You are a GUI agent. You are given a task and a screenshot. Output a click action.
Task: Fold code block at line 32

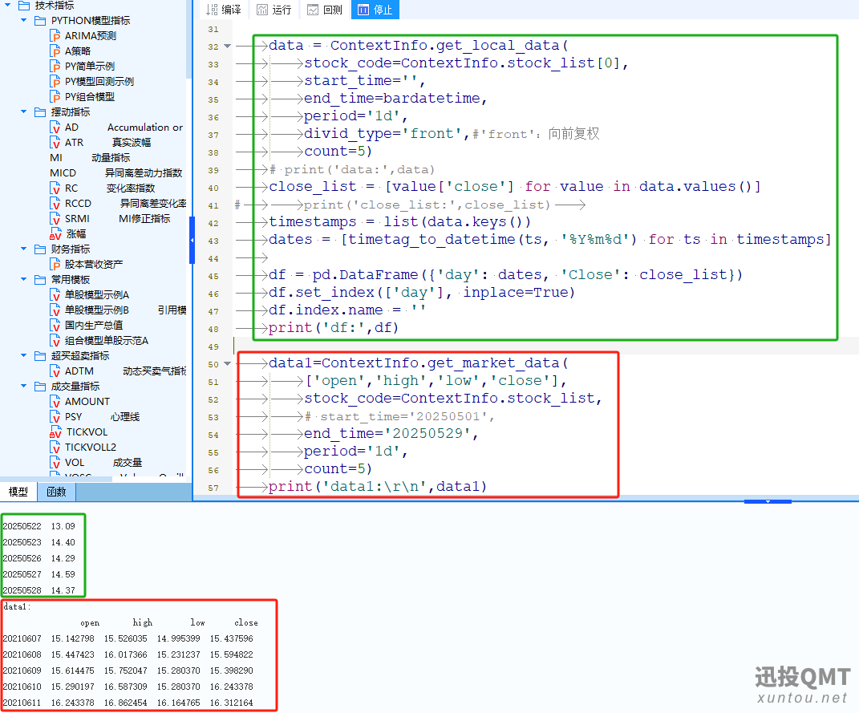[228, 46]
